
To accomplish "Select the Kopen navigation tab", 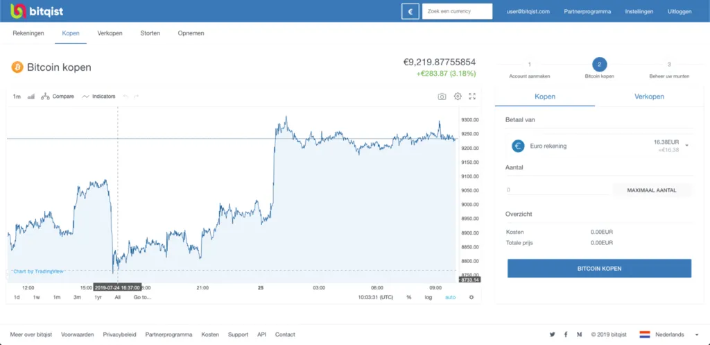I will (71, 33).
